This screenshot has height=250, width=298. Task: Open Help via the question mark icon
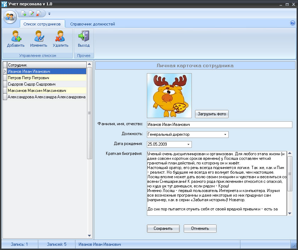292,22
